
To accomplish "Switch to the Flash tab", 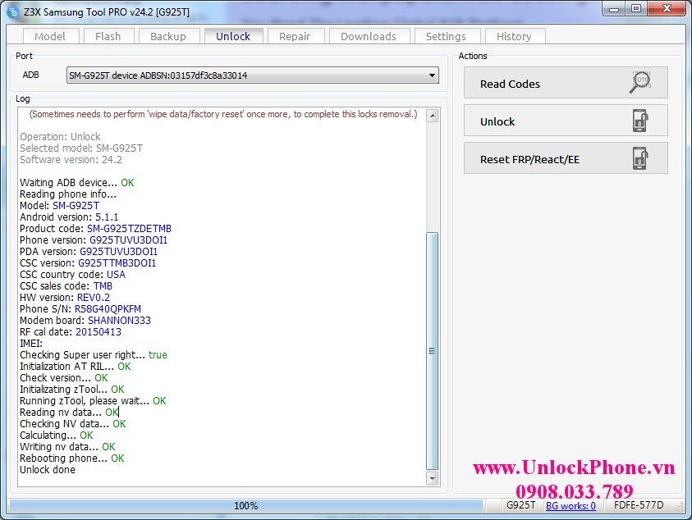I will click(x=108, y=35).
